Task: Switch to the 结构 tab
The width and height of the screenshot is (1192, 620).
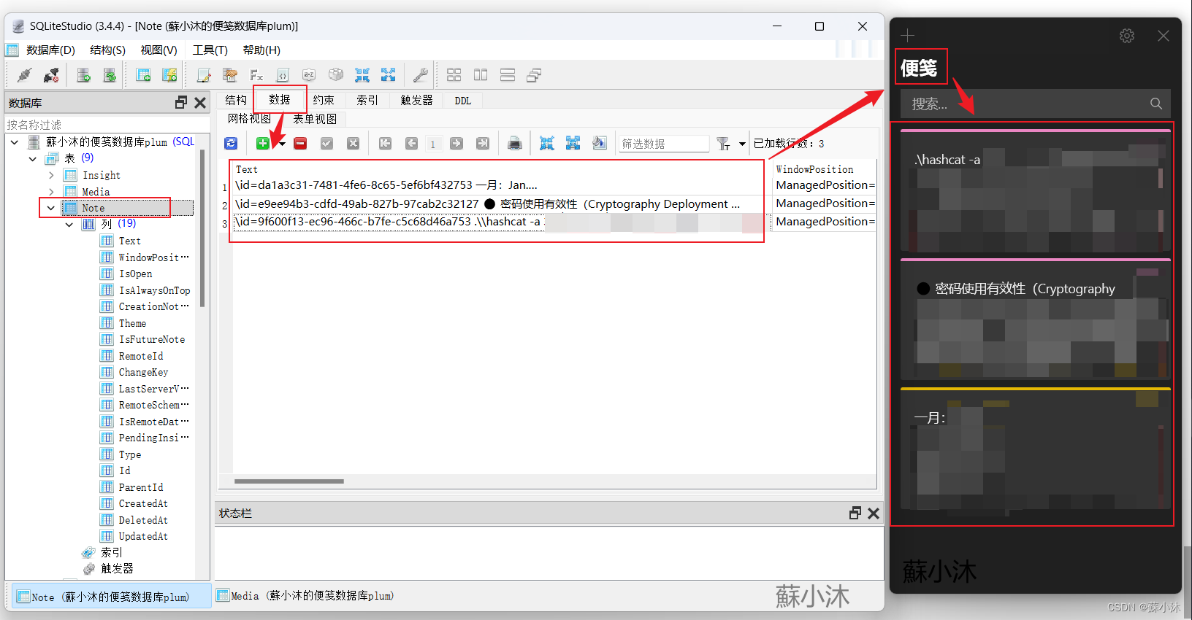Action: [236, 100]
